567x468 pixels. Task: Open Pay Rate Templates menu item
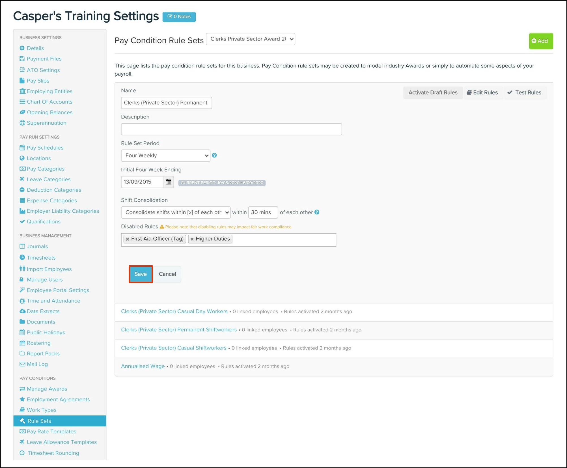pyautogui.click(x=51, y=431)
